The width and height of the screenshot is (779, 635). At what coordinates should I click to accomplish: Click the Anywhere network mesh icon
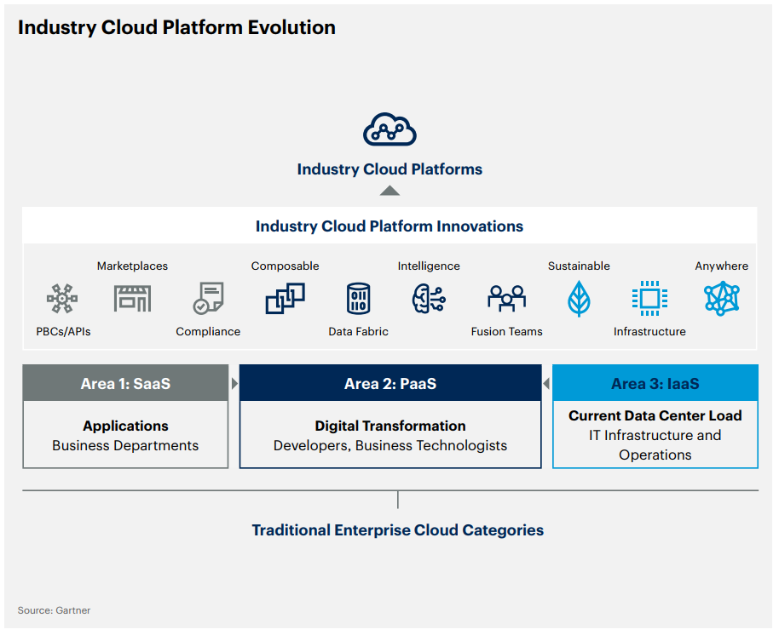tap(722, 298)
